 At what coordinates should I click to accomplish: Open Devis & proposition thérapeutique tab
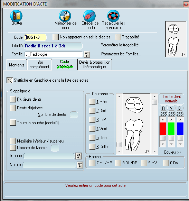[x=95, y=64]
